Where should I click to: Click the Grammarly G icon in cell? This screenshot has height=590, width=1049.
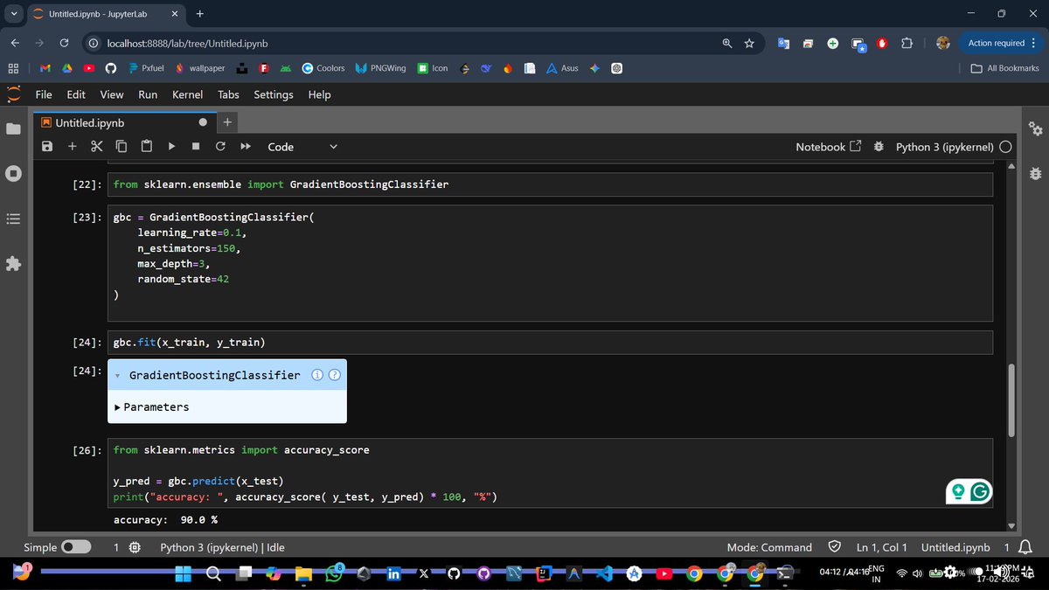pyautogui.click(x=980, y=492)
